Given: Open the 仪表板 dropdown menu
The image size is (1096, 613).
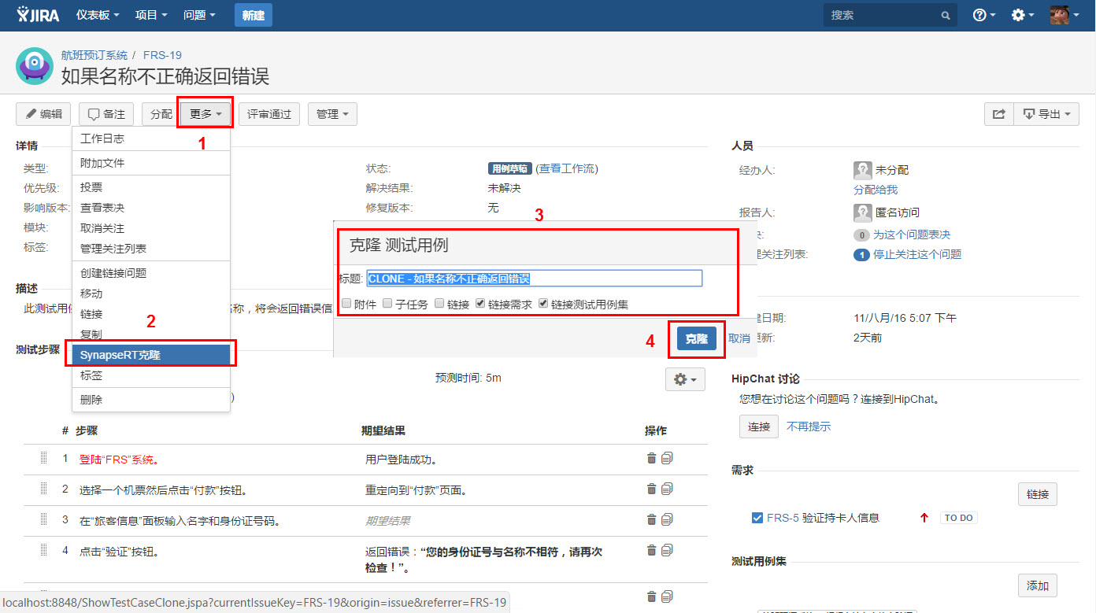Looking at the screenshot, I should point(98,15).
